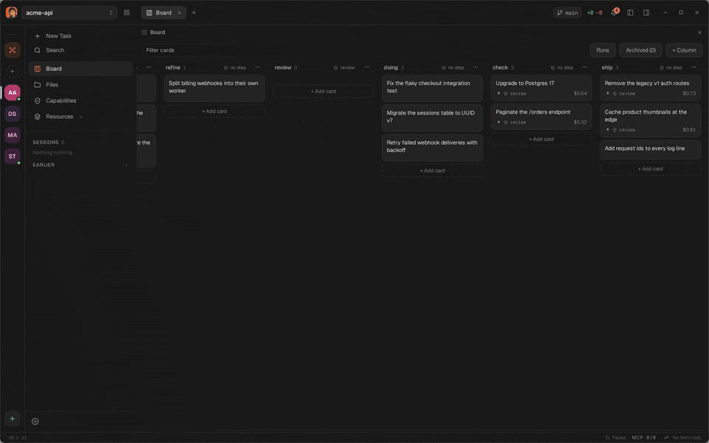
Task: Open card Paginate the /orders endpoint
Action: pyautogui.click(x=541, y=117)
